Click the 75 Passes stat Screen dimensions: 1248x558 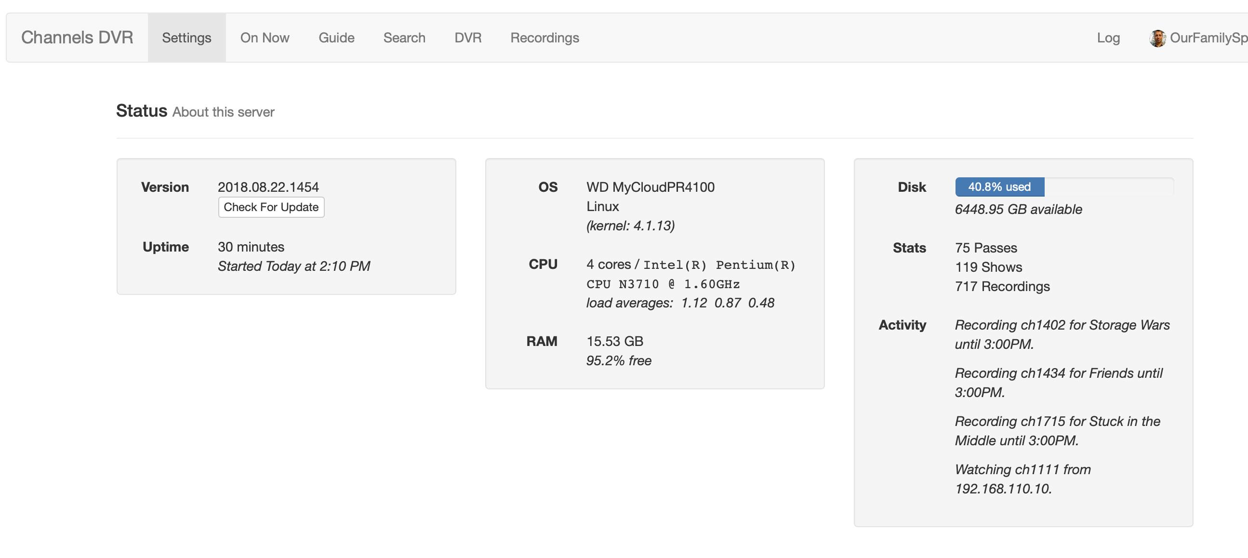[985, 248]
